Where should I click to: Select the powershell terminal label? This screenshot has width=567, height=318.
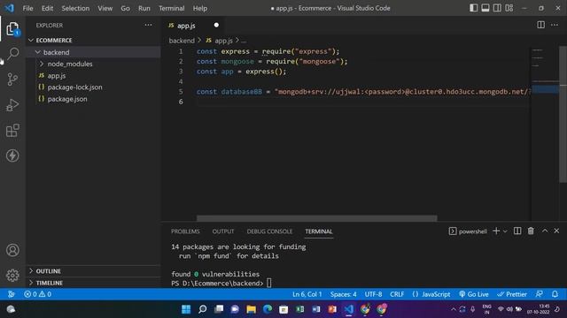pyautogui.click(x=468, y=231)
